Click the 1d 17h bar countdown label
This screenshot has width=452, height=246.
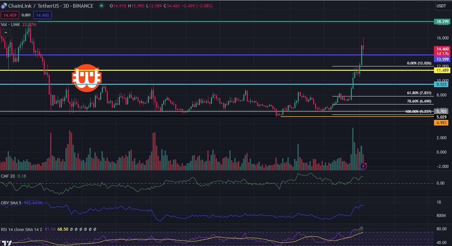click(x=442, y=54)
